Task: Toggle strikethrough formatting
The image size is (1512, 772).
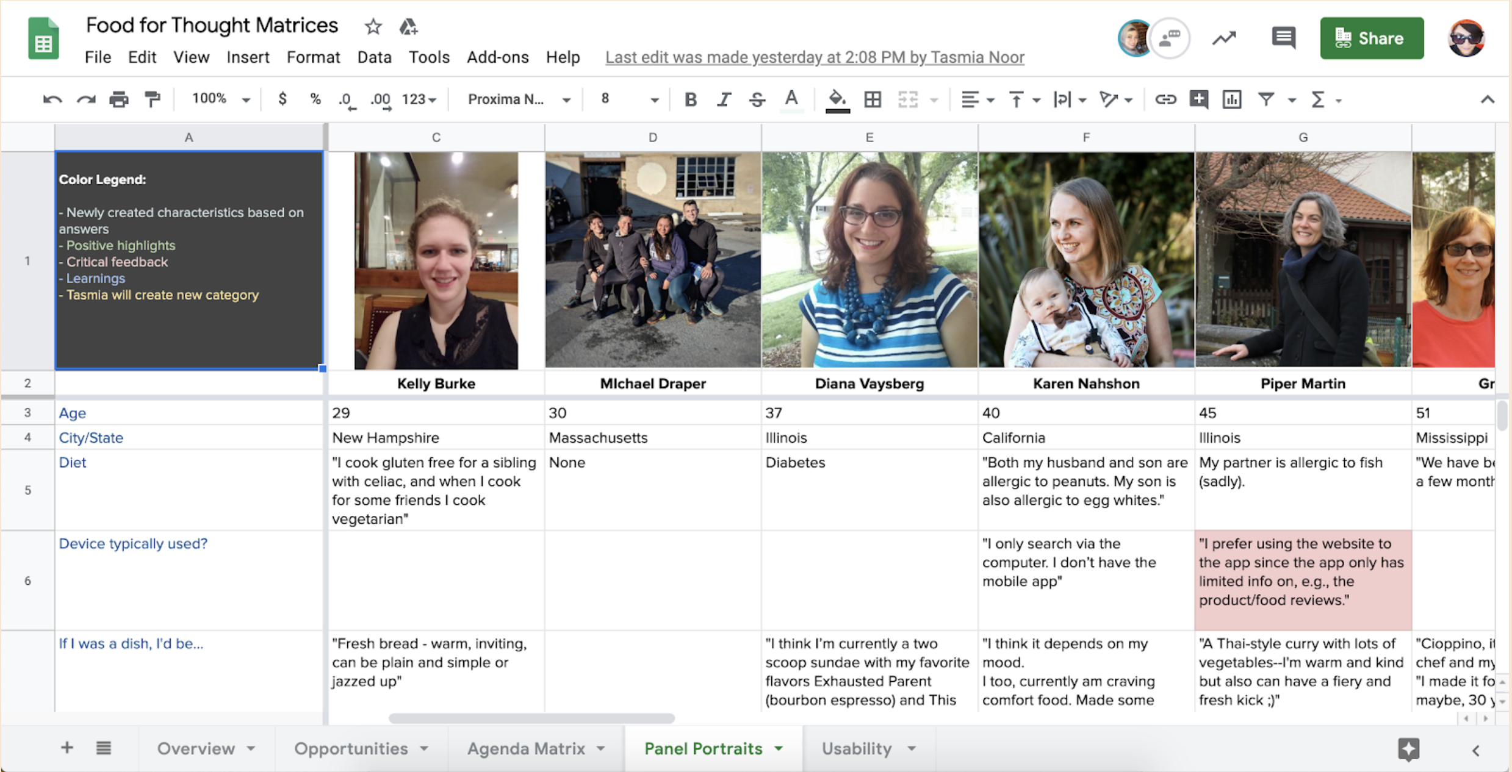Action: click(757, 99)
